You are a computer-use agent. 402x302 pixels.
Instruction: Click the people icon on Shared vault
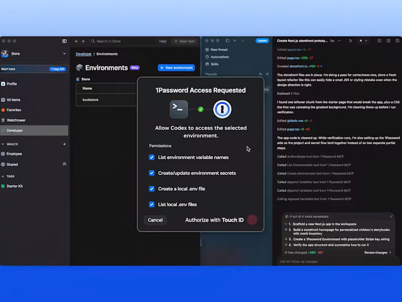(64, 164)
